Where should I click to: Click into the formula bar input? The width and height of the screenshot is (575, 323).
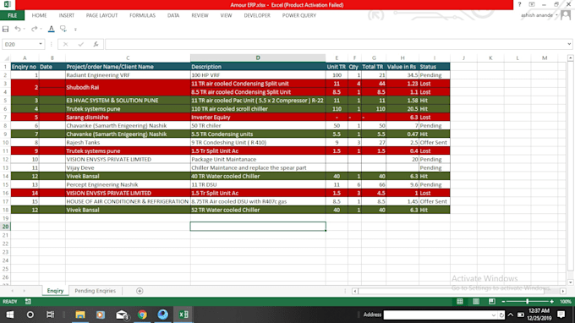pyautogui.click(x=336, y=44)
